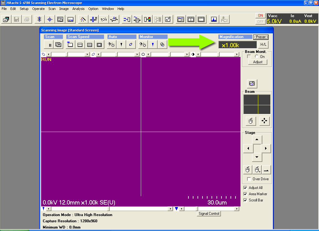
Task: Click the M frame icon in the Scan group
Action: (x=58, y=45)
